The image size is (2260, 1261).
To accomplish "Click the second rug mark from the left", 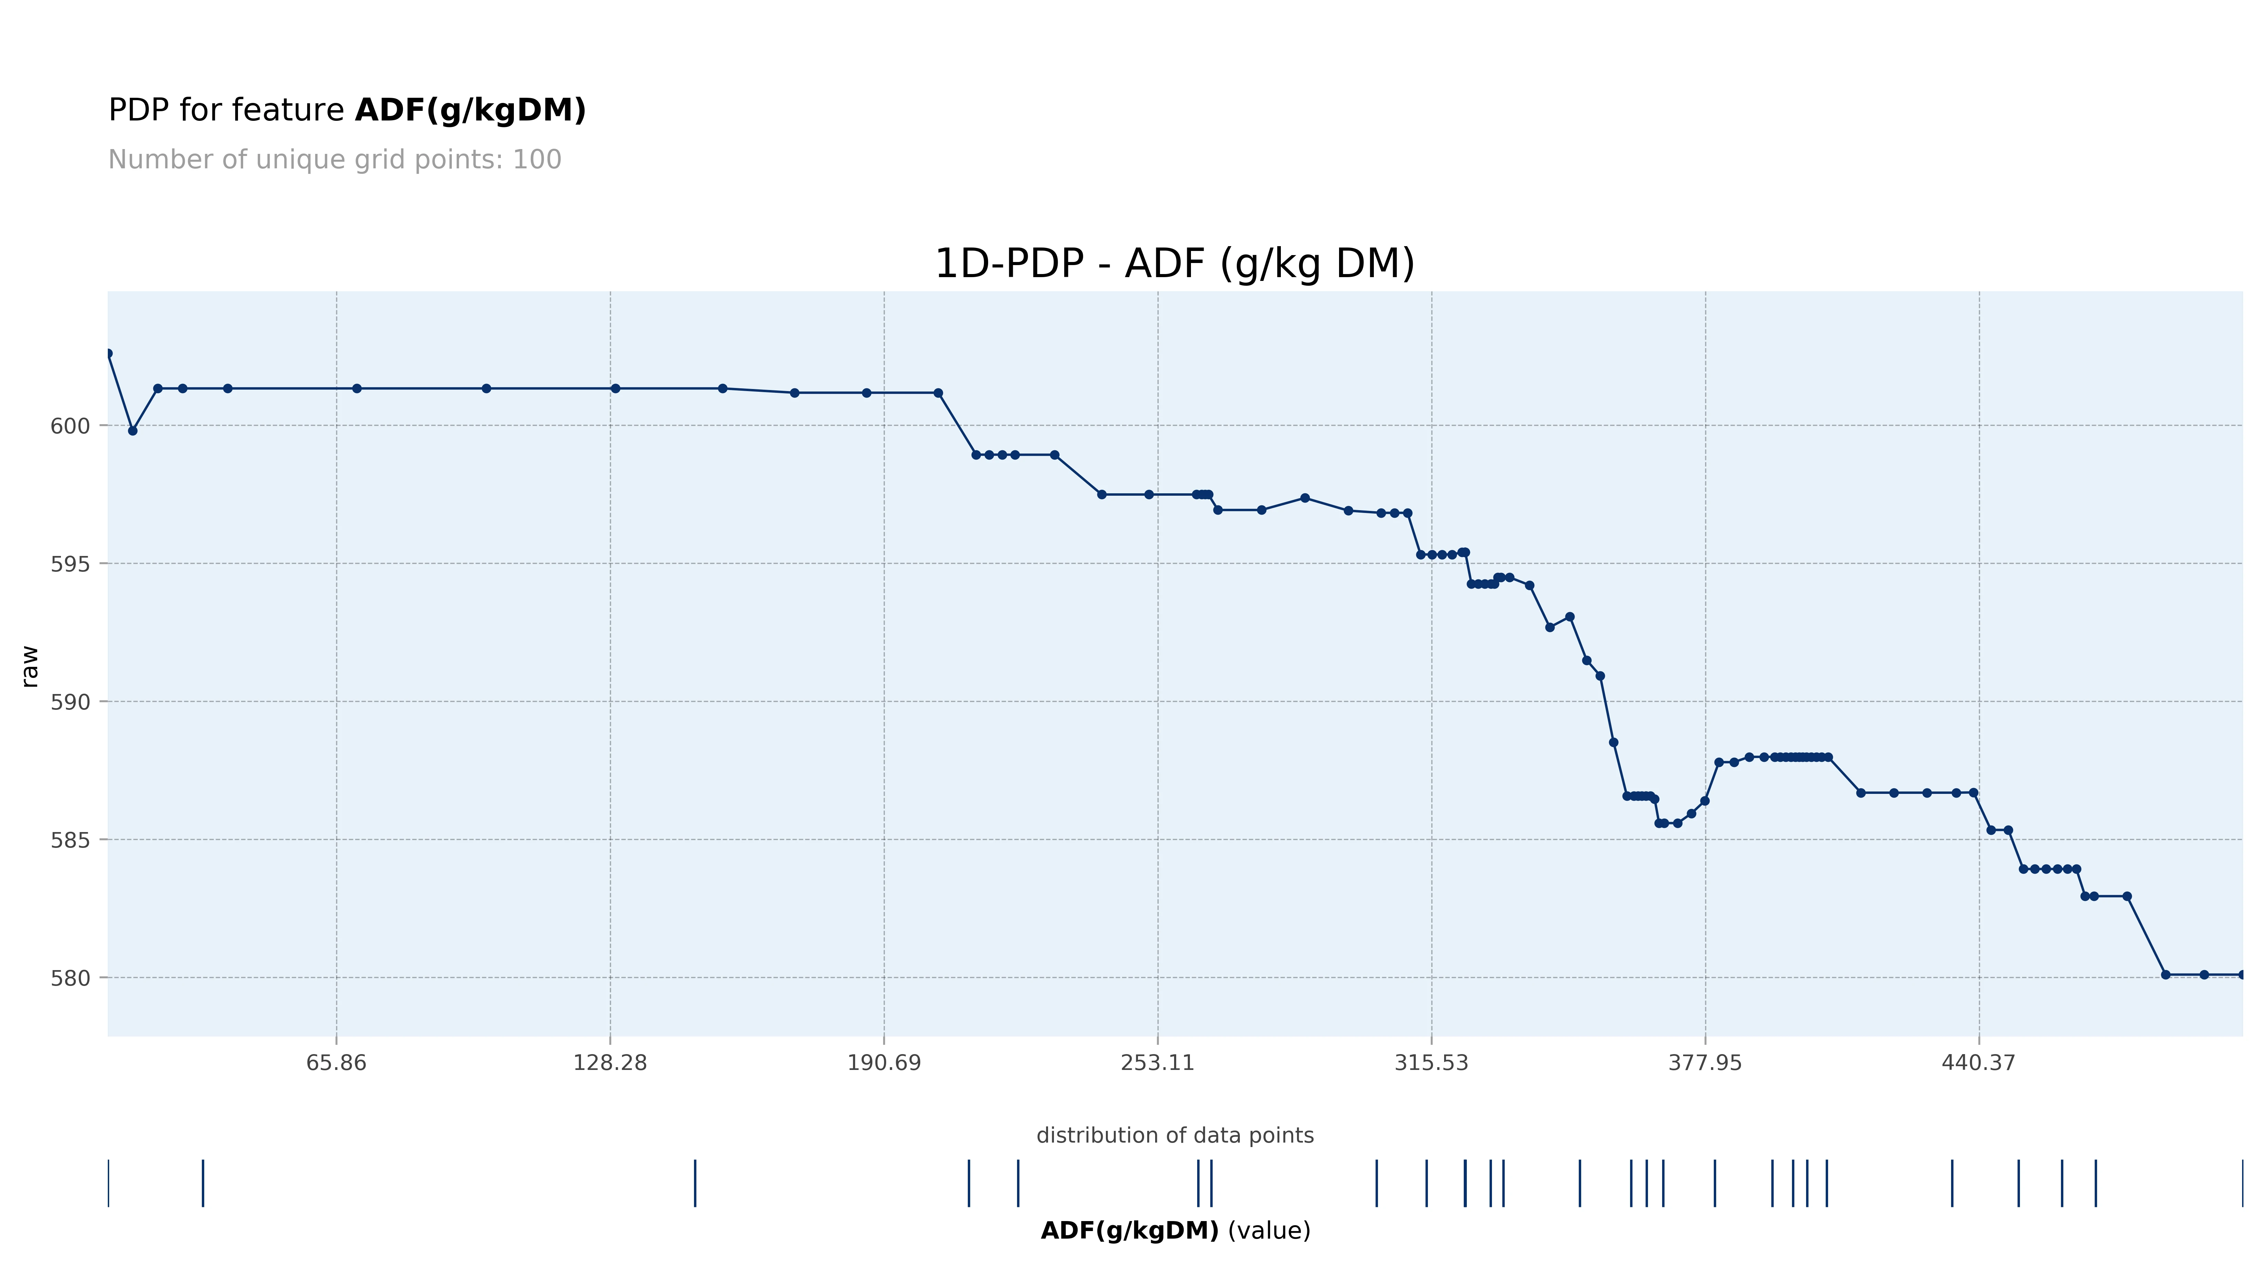I will click(203, 1183).
